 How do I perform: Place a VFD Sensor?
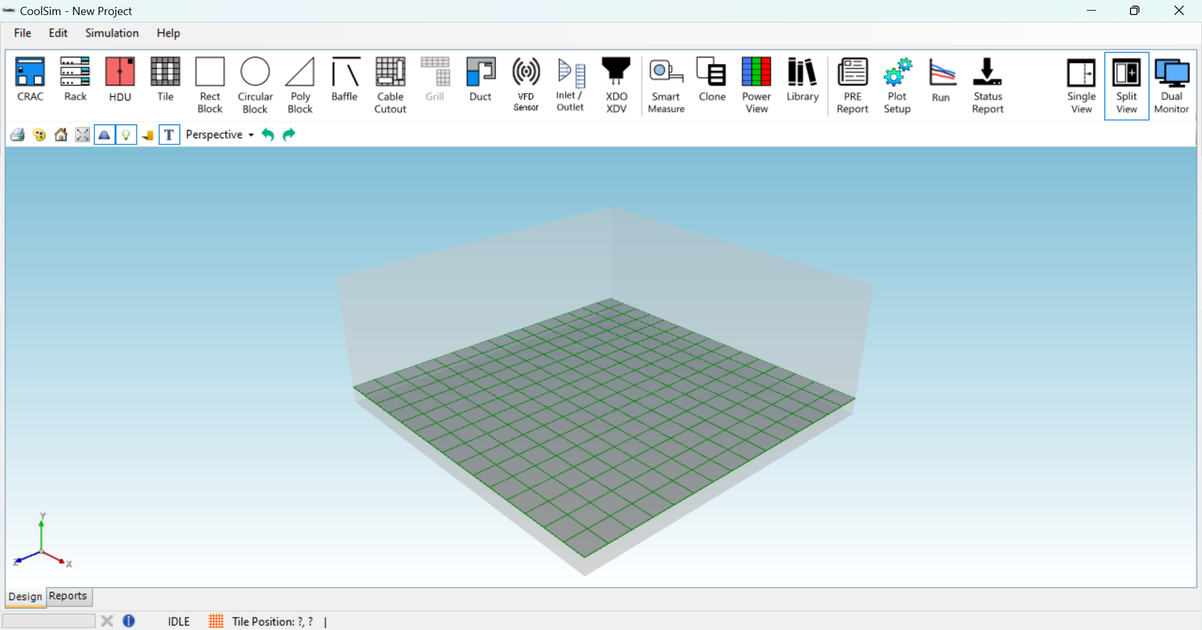(526, 81)
